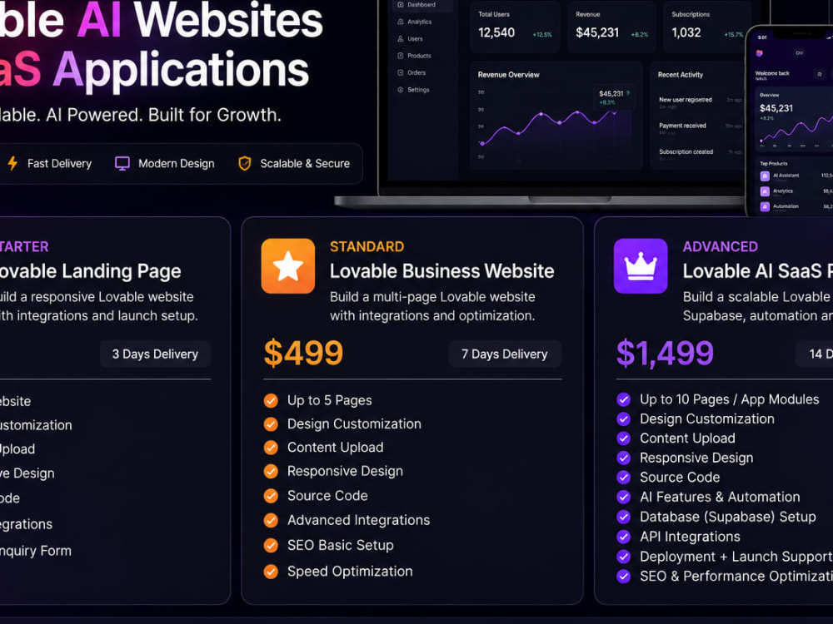Click Modern Design feature label
This screenshot has width=833, height=624.
[177, 163]
